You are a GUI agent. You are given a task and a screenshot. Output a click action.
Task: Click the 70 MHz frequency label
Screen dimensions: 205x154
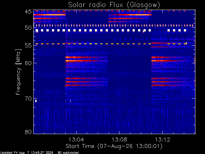coord(28,98)
